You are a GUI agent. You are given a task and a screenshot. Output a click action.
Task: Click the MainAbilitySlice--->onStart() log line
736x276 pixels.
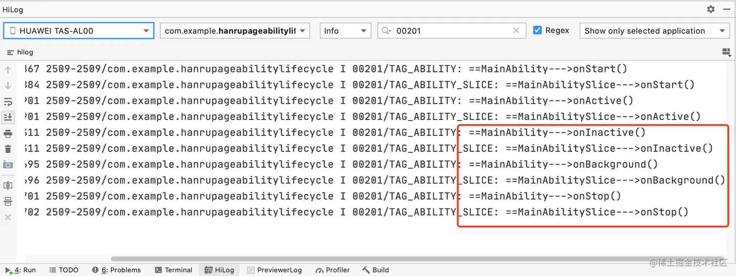click(x=360, y=85)
